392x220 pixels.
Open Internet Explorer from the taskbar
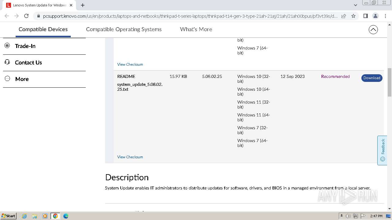[x=24, y=216]
